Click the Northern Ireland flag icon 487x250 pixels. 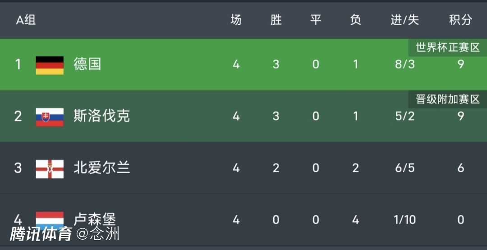pyautogui.click(x=50, y=169)
